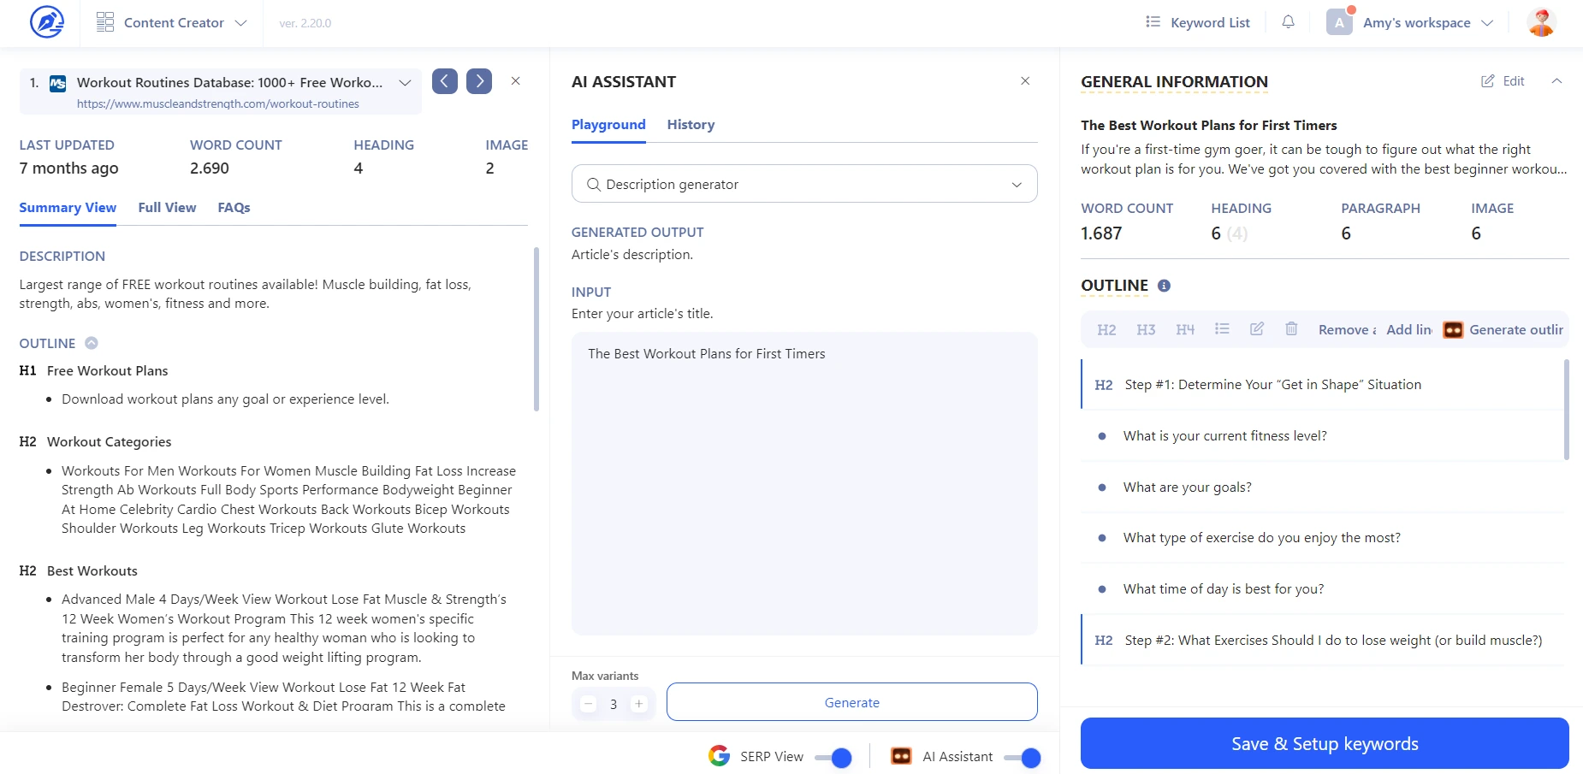Click the Edit pencil icon near General Information
This screenshot has width=1583, height=774.
click(x=1487, y=80)
